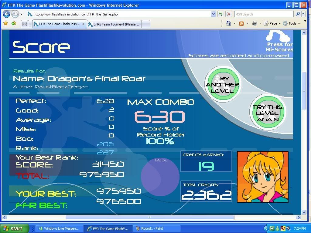Click the Home icon in command bar
The width and height of the screenshot is (311, 233).
(229, 23)
